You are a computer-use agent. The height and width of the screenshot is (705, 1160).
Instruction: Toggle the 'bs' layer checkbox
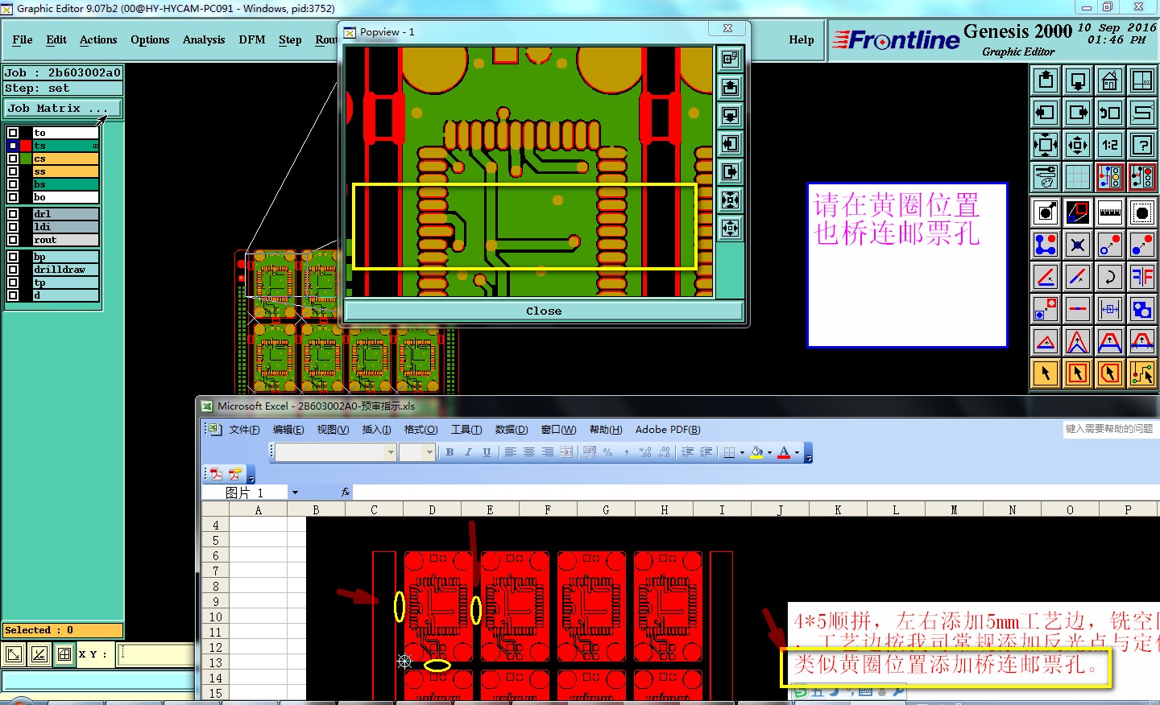(x=13, y=184)
